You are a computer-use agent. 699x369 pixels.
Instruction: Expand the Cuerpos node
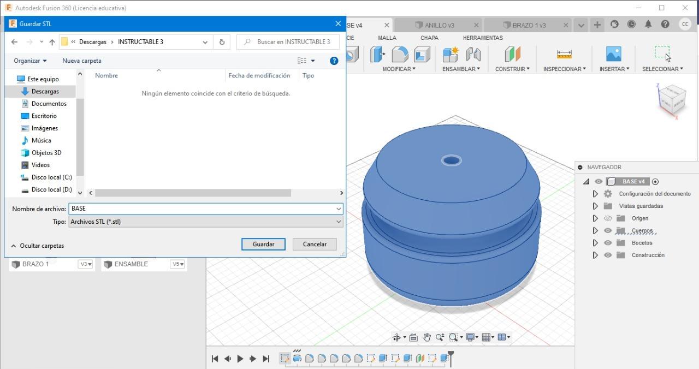tap(595, 230)
